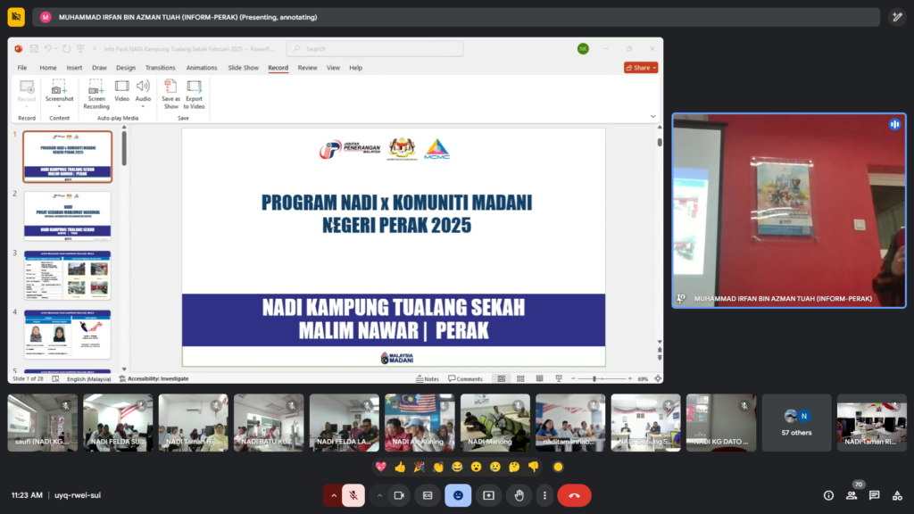Send the clapping hands reaction
Image resolution: width=914 pixels, height=514 pixels.
438,467
